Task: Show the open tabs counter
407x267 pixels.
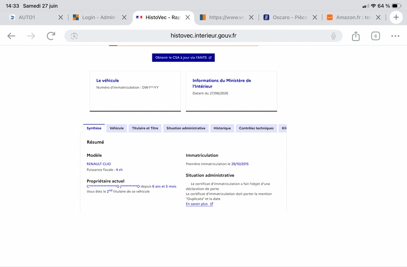Action: (x=375, y=36)
